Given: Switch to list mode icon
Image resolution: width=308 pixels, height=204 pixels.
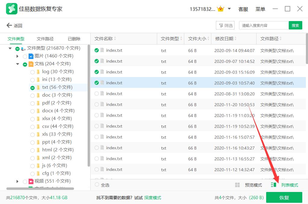Looking at the screenshot, I should pos(273,185).
